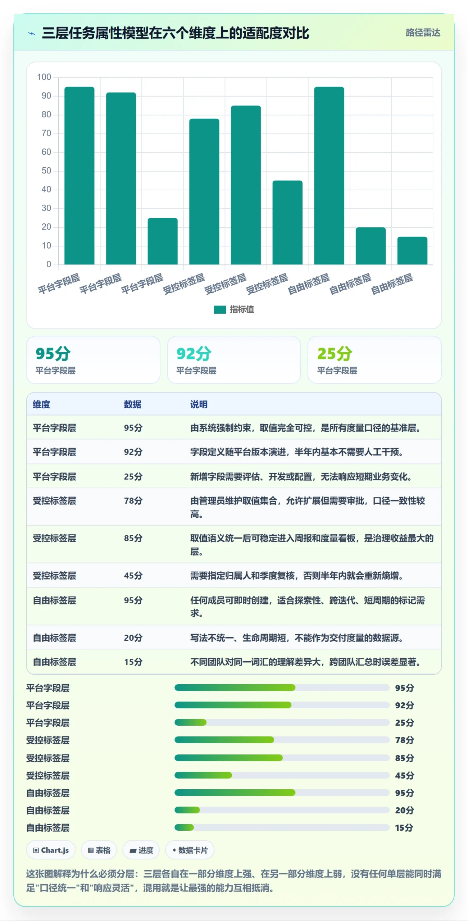Select the 95分 平台字段层 data card
The height and width of the screenshot is (921, 468).
(x=93, y=360)
